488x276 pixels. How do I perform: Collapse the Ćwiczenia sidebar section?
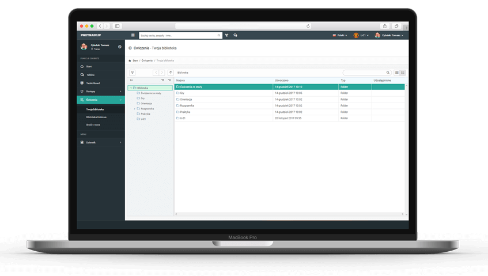point(120,100)
